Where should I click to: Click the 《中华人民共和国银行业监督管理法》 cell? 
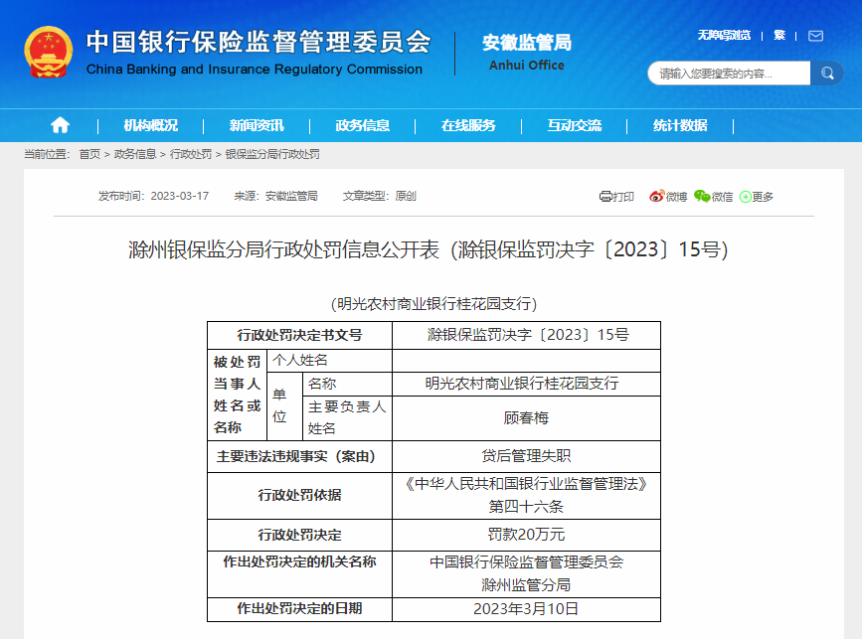point(527,495)
